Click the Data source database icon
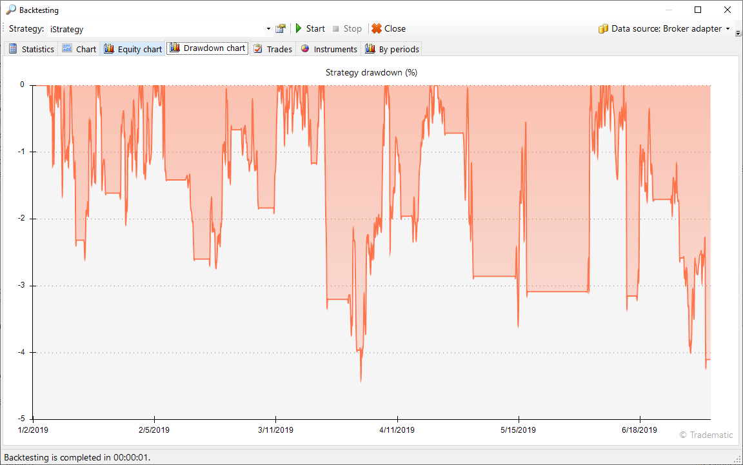 (603, 28)
